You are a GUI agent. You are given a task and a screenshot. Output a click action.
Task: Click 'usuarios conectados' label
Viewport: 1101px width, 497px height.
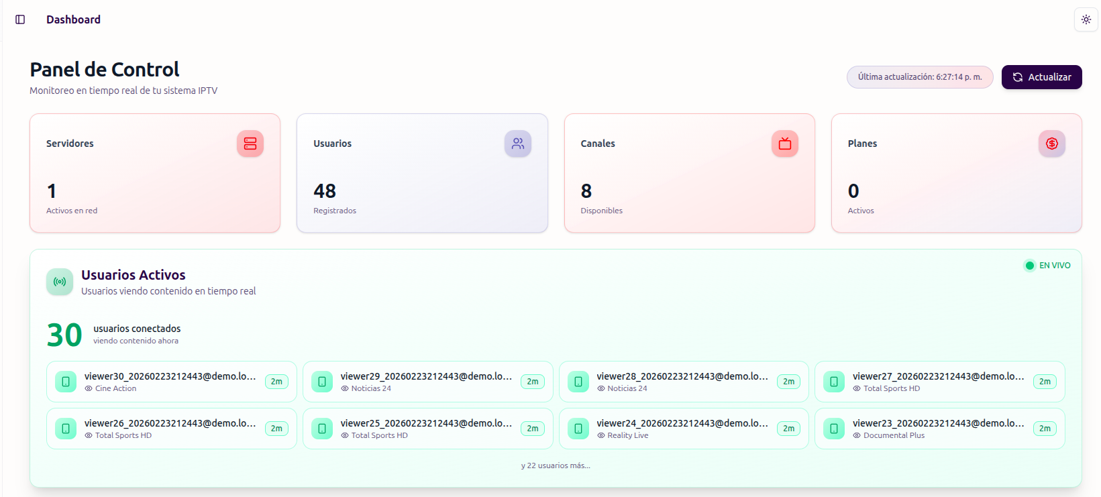click(137, 329)
